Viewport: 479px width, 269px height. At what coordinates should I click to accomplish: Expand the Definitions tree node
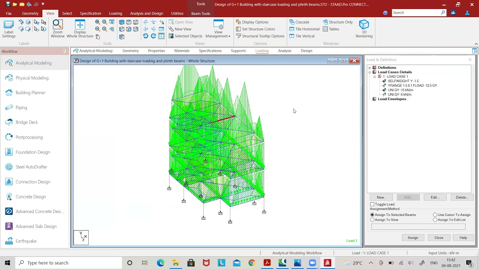[x=370, y=68]
